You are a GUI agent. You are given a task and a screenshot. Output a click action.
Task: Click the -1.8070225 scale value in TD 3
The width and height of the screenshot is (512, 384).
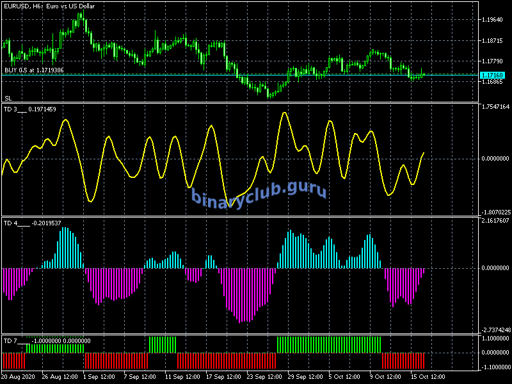[x=495, y=212]
